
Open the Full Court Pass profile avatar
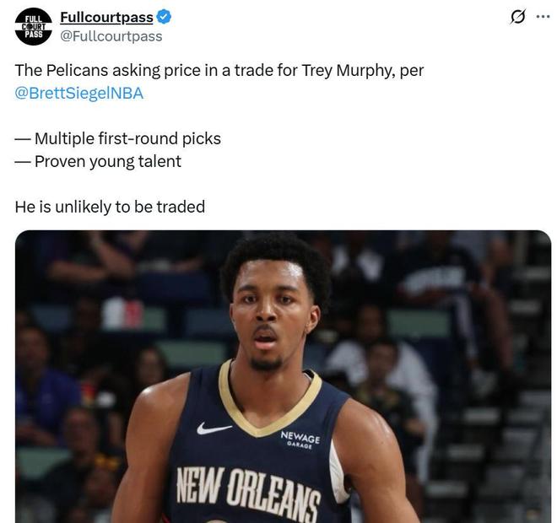[x=34, y=27]
